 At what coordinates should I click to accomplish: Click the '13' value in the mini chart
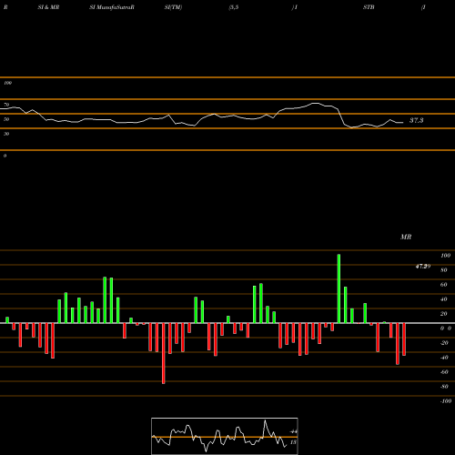pyautogui.click(x=293, y=442)
